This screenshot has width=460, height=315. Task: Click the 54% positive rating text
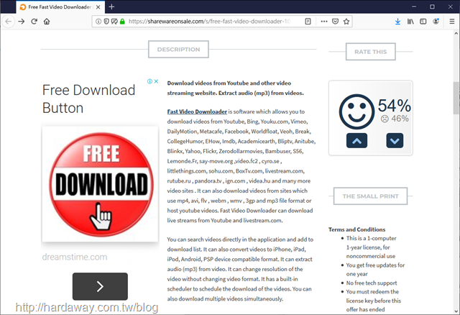(395, 106)
